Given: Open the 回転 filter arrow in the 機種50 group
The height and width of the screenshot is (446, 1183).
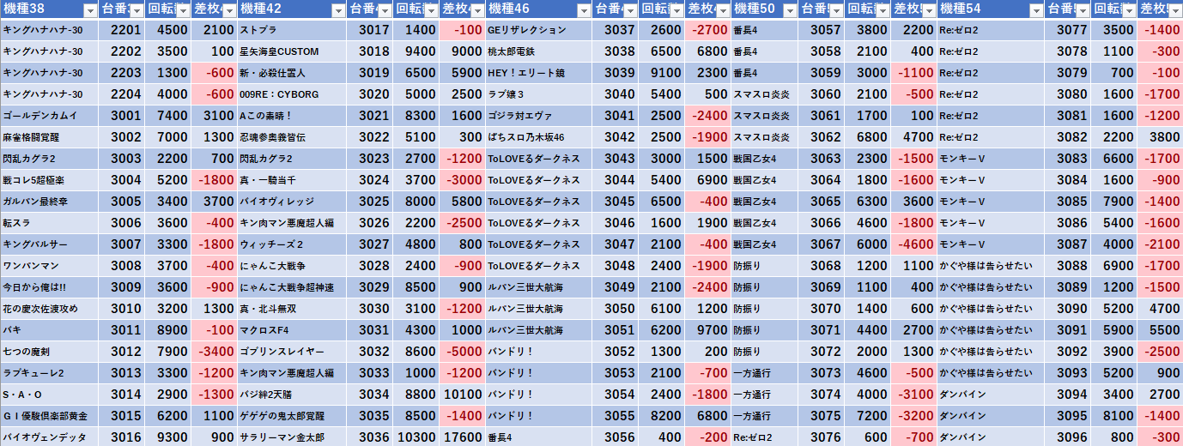Looking at the screenshot, I should coord(883,10).
